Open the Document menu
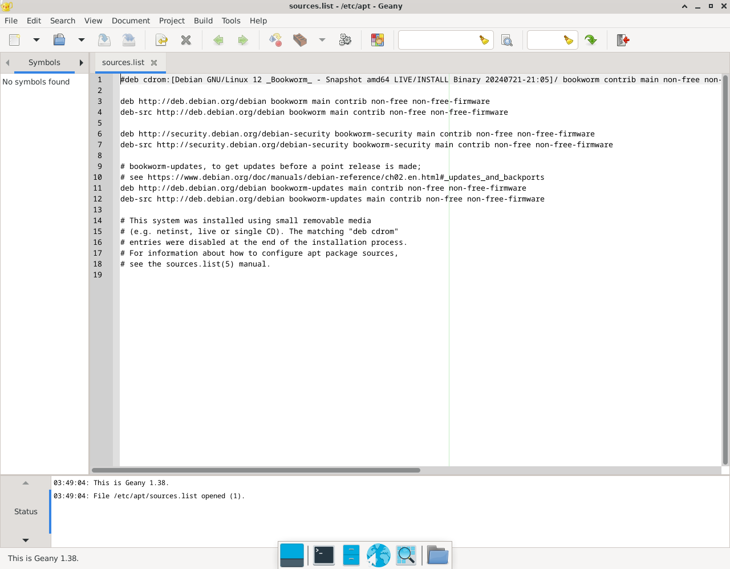Image resolution: width=730 pixels, height=569 pixels. tap(131, 21)
